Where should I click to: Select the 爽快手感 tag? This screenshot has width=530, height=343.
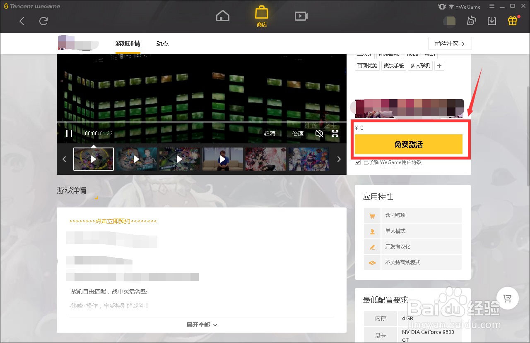pyautogui.click(x=393, y=66)
